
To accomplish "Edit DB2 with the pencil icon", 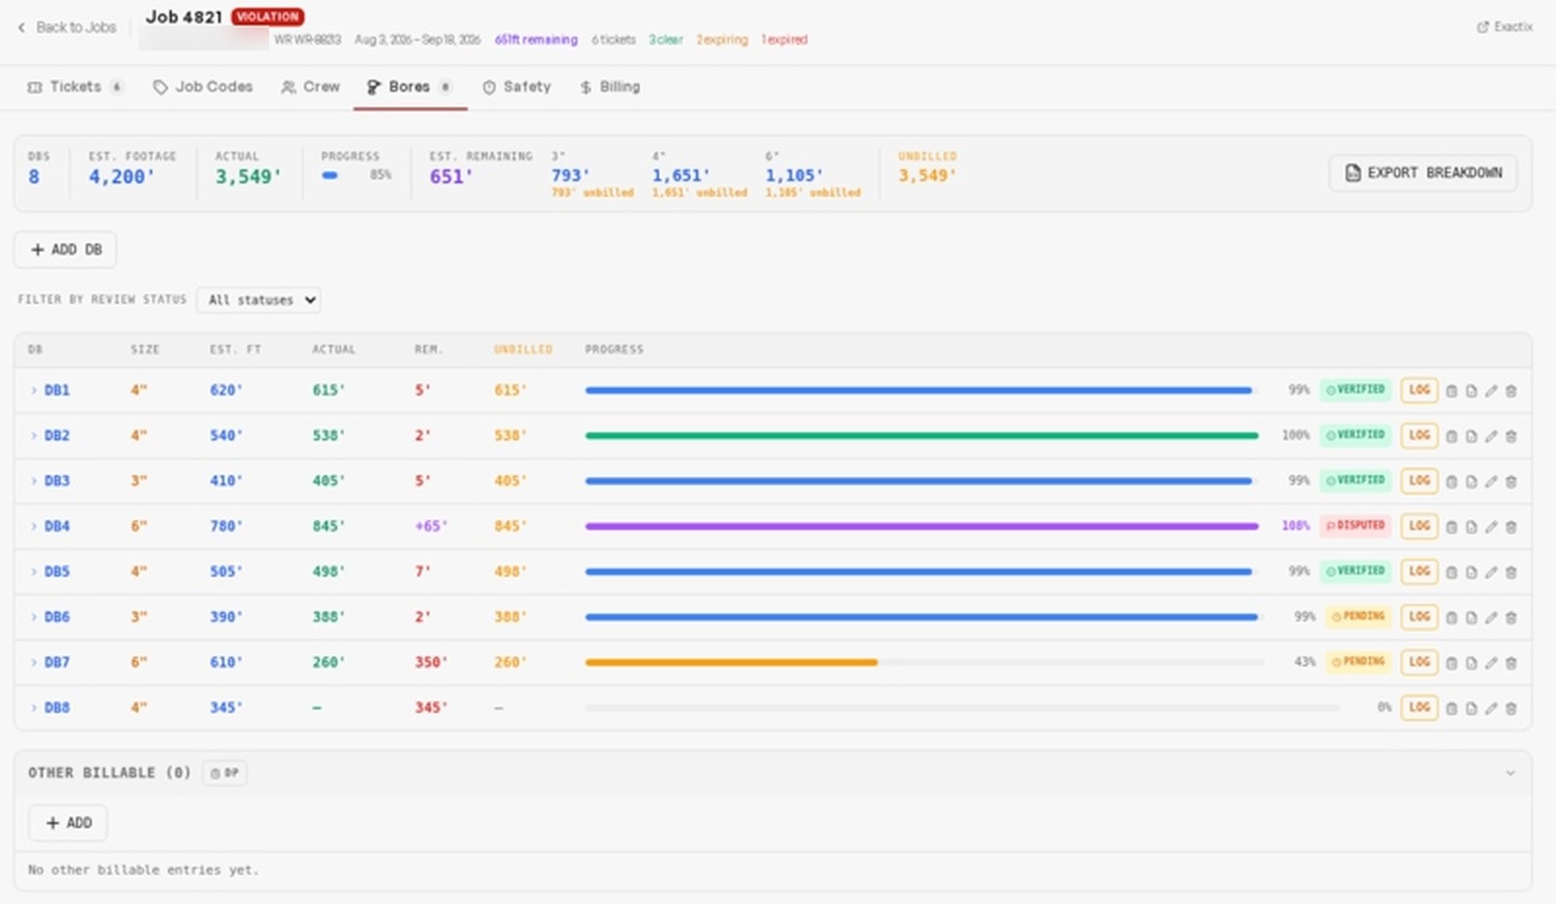I will coord(1491,436).
